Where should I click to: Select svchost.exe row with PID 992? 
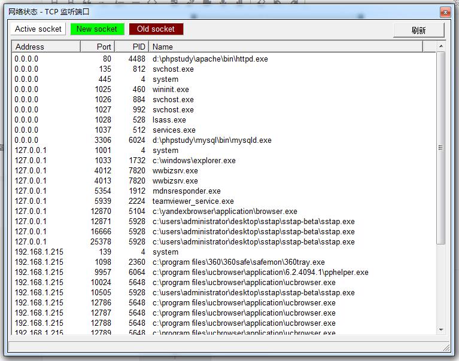tap(224, 109)
